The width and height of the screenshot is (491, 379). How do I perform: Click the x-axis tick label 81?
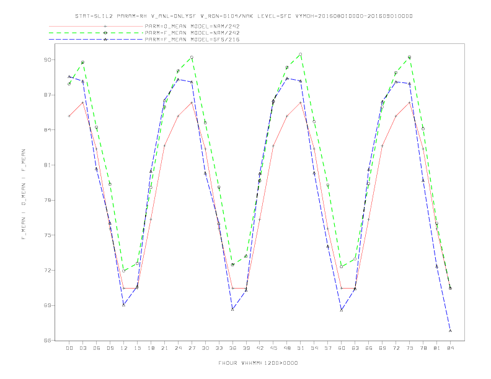[437, 348]
